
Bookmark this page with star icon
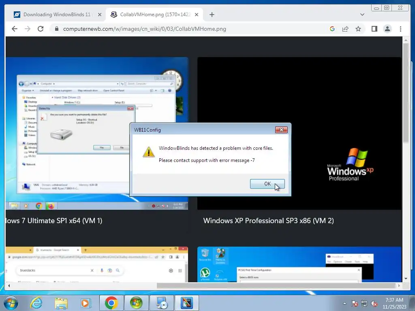(358, 29)
